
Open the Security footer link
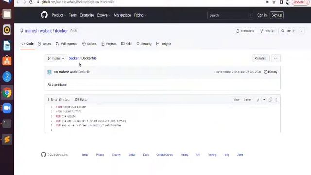click(x=116, y=155)
